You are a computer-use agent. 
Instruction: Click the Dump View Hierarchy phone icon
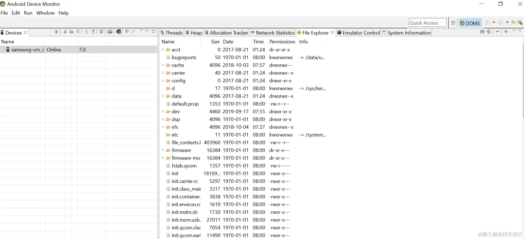click(119, 32)
